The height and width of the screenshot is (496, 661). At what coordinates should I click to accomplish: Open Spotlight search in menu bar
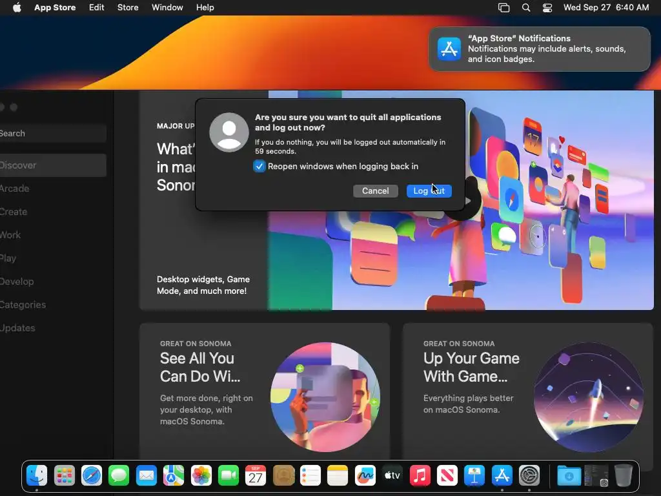pyautogui.click(x=526, y=8)
